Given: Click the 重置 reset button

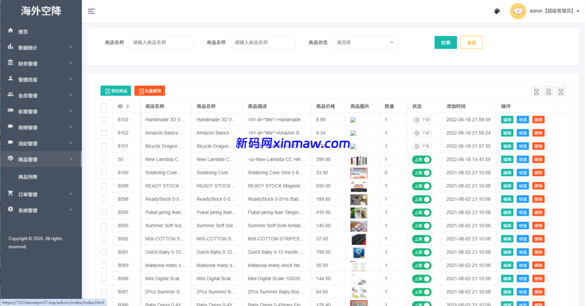Looking at the screenshot, I should 471,42.
